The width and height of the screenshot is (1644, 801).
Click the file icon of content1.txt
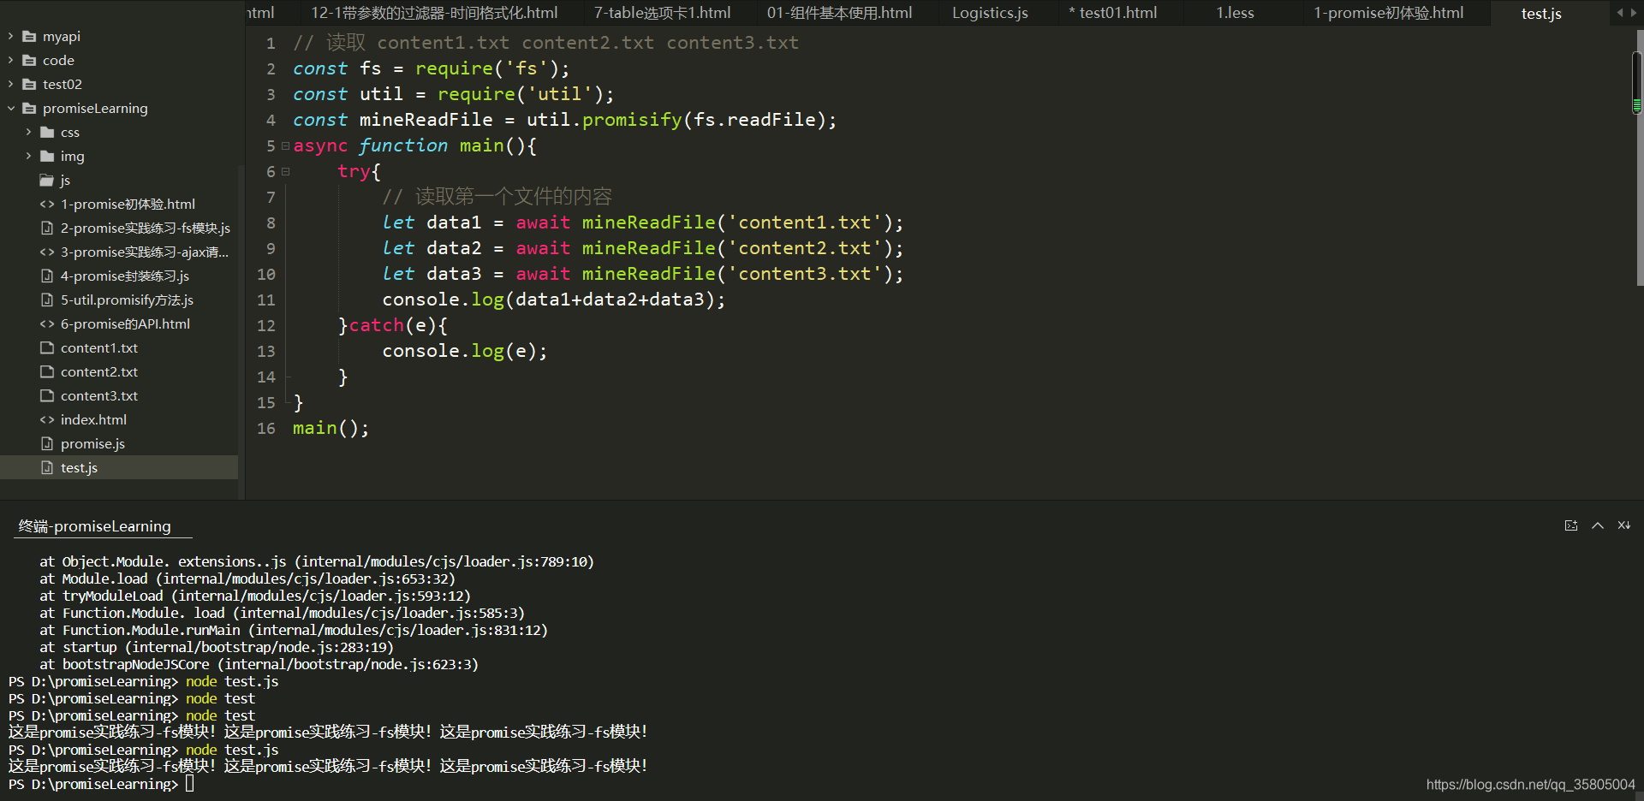point(47,347)
